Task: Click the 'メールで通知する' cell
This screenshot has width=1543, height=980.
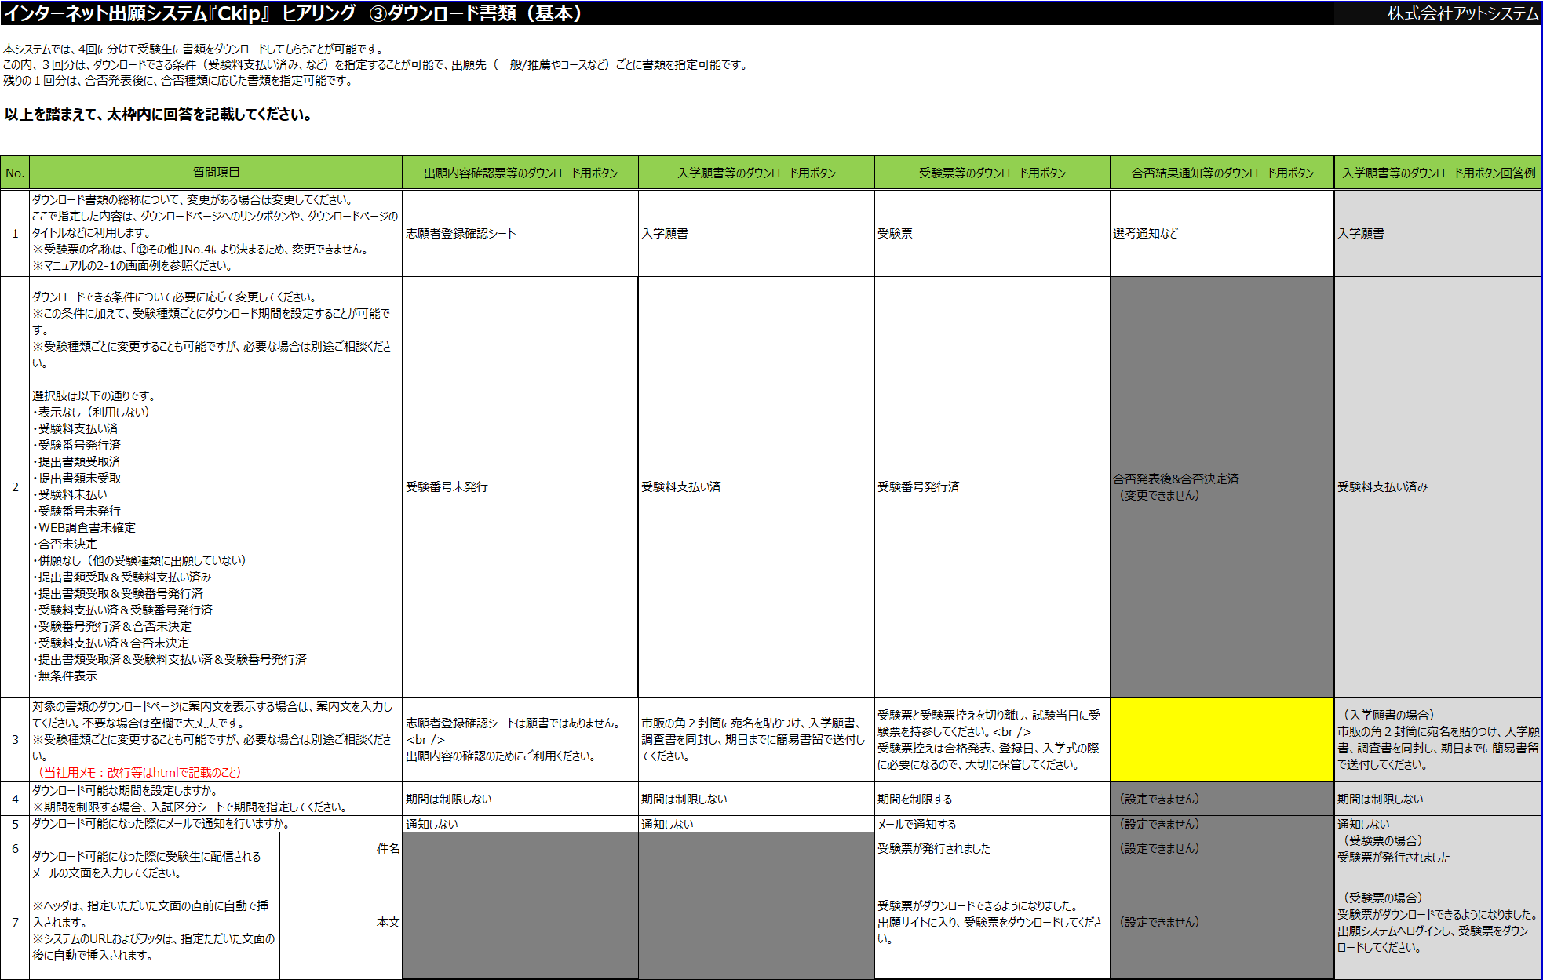Action: pyautogui.click(x=991, y=824)
